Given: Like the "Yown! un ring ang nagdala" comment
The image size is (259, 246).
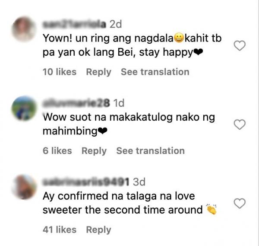Looking at the screenshot, I should [x=240, y=45].
